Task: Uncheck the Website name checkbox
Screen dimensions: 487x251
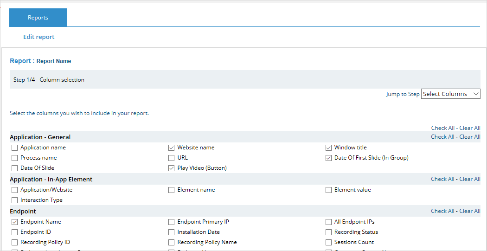Action: (x=172, y=148)
